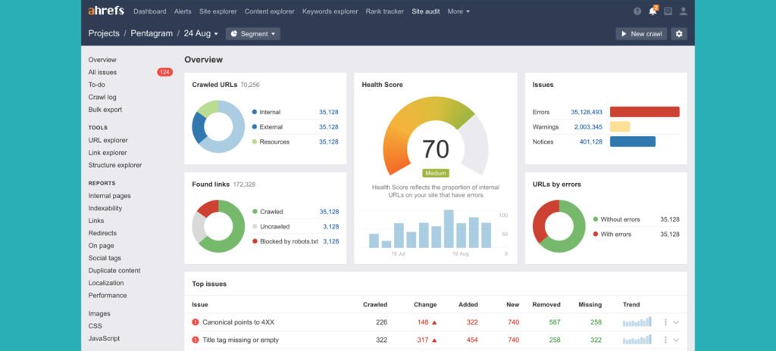The height and width of the screenshot is (351, 776).
Task: Click error icon beside Canonical points to 4XX
Action: pos(195,322)
